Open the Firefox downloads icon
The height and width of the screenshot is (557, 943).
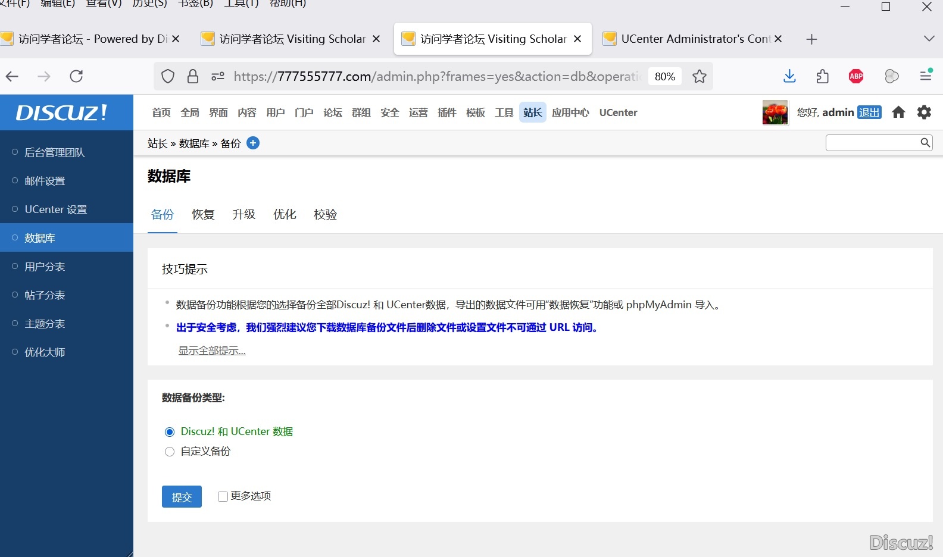pos(789,76)
